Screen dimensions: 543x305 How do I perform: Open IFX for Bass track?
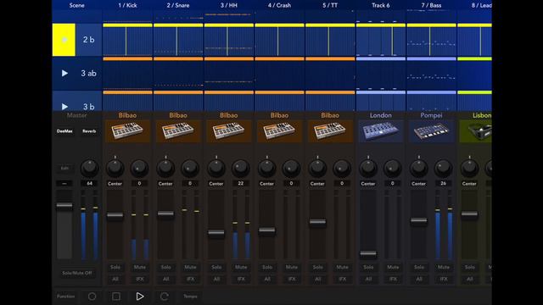coord(443,279)
